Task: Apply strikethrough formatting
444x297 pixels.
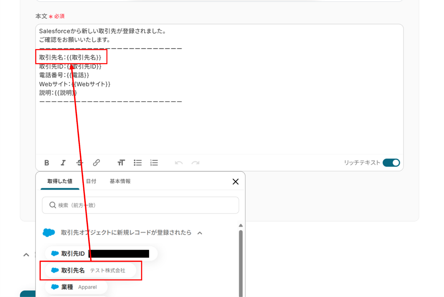Action: point(80,163)
